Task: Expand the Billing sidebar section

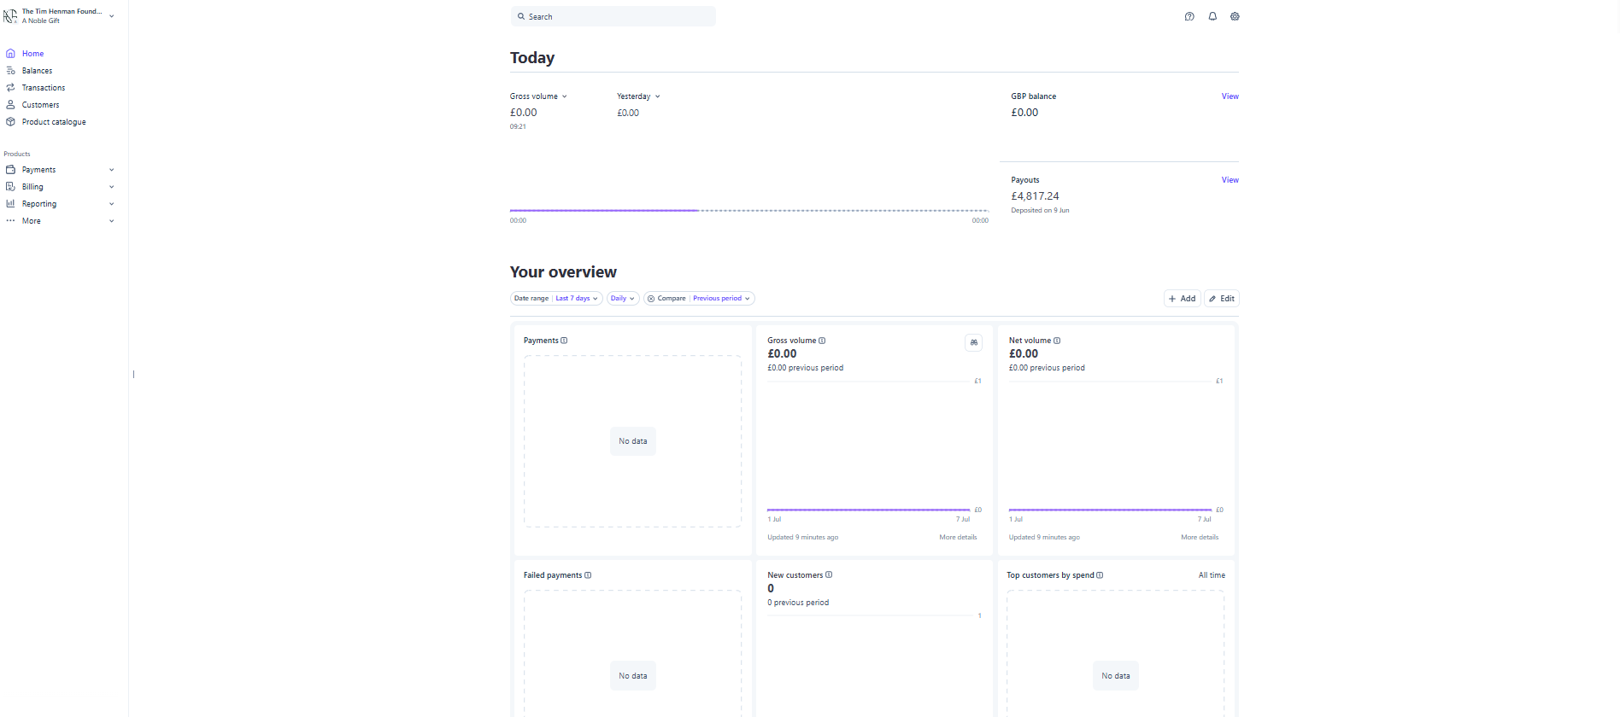Action: (x=112, y=187)
